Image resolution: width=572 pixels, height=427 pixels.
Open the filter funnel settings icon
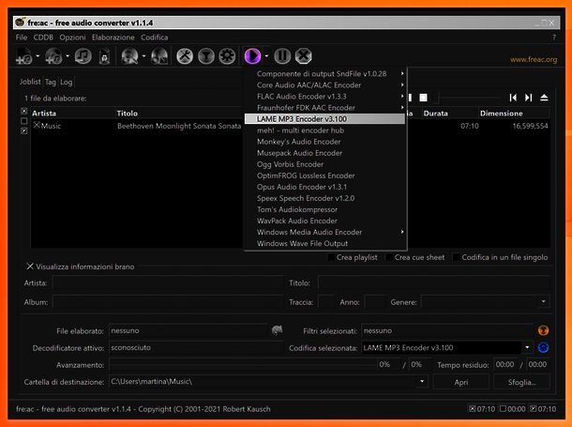click(x=206, y=56)
